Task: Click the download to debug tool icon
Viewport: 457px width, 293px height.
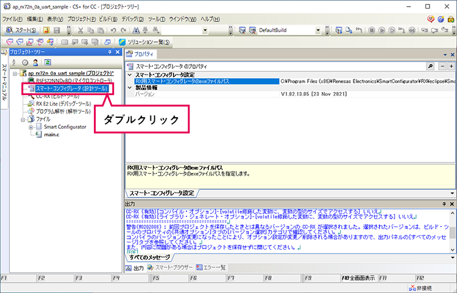Action: pyautogui.click(x=349, y=30)
